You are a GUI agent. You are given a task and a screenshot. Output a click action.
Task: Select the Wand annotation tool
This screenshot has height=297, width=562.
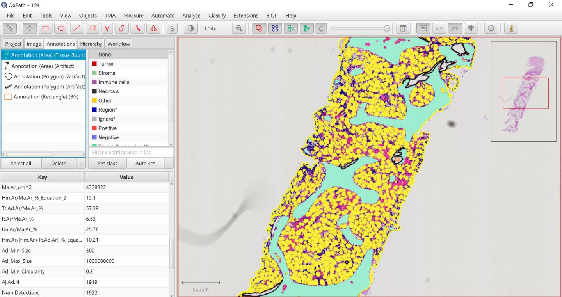click(x=137, y=28)
